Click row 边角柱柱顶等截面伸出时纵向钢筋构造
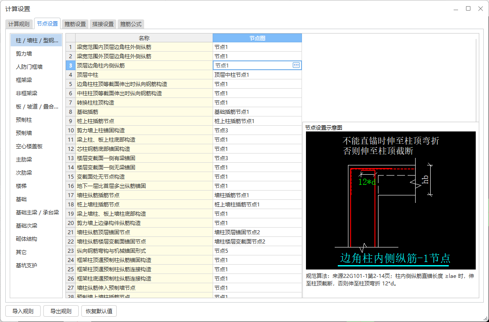The width and height of the screenshot is (489, 322). click(183, 84)
